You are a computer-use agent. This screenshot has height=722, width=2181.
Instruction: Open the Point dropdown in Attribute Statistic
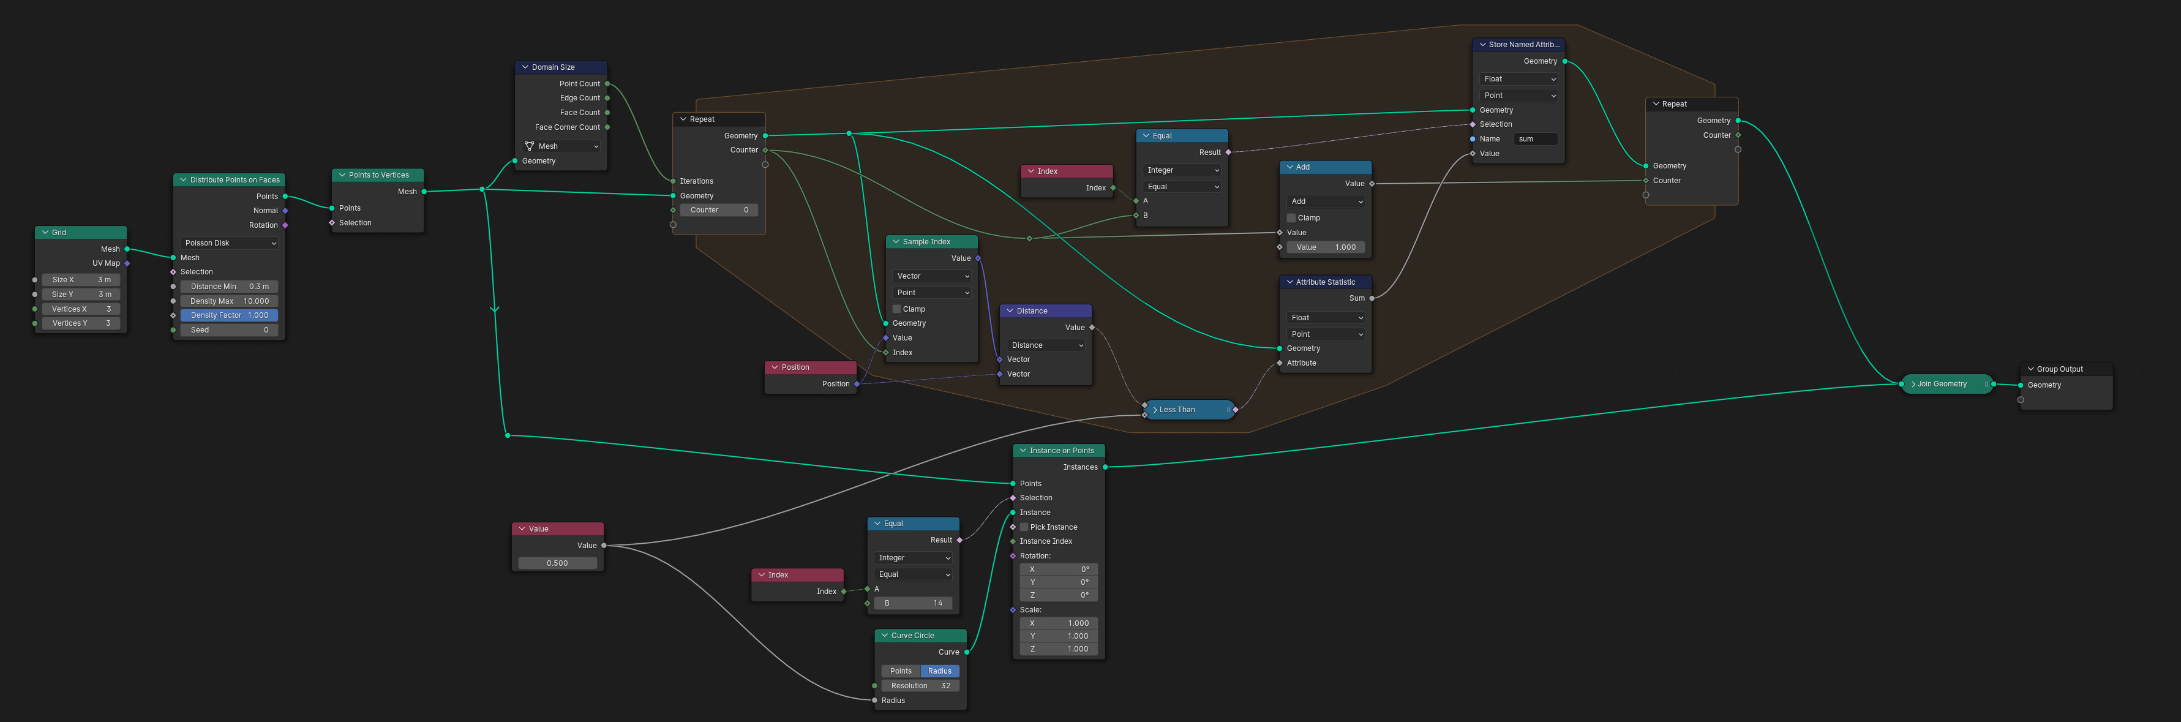coord(1326,334)
